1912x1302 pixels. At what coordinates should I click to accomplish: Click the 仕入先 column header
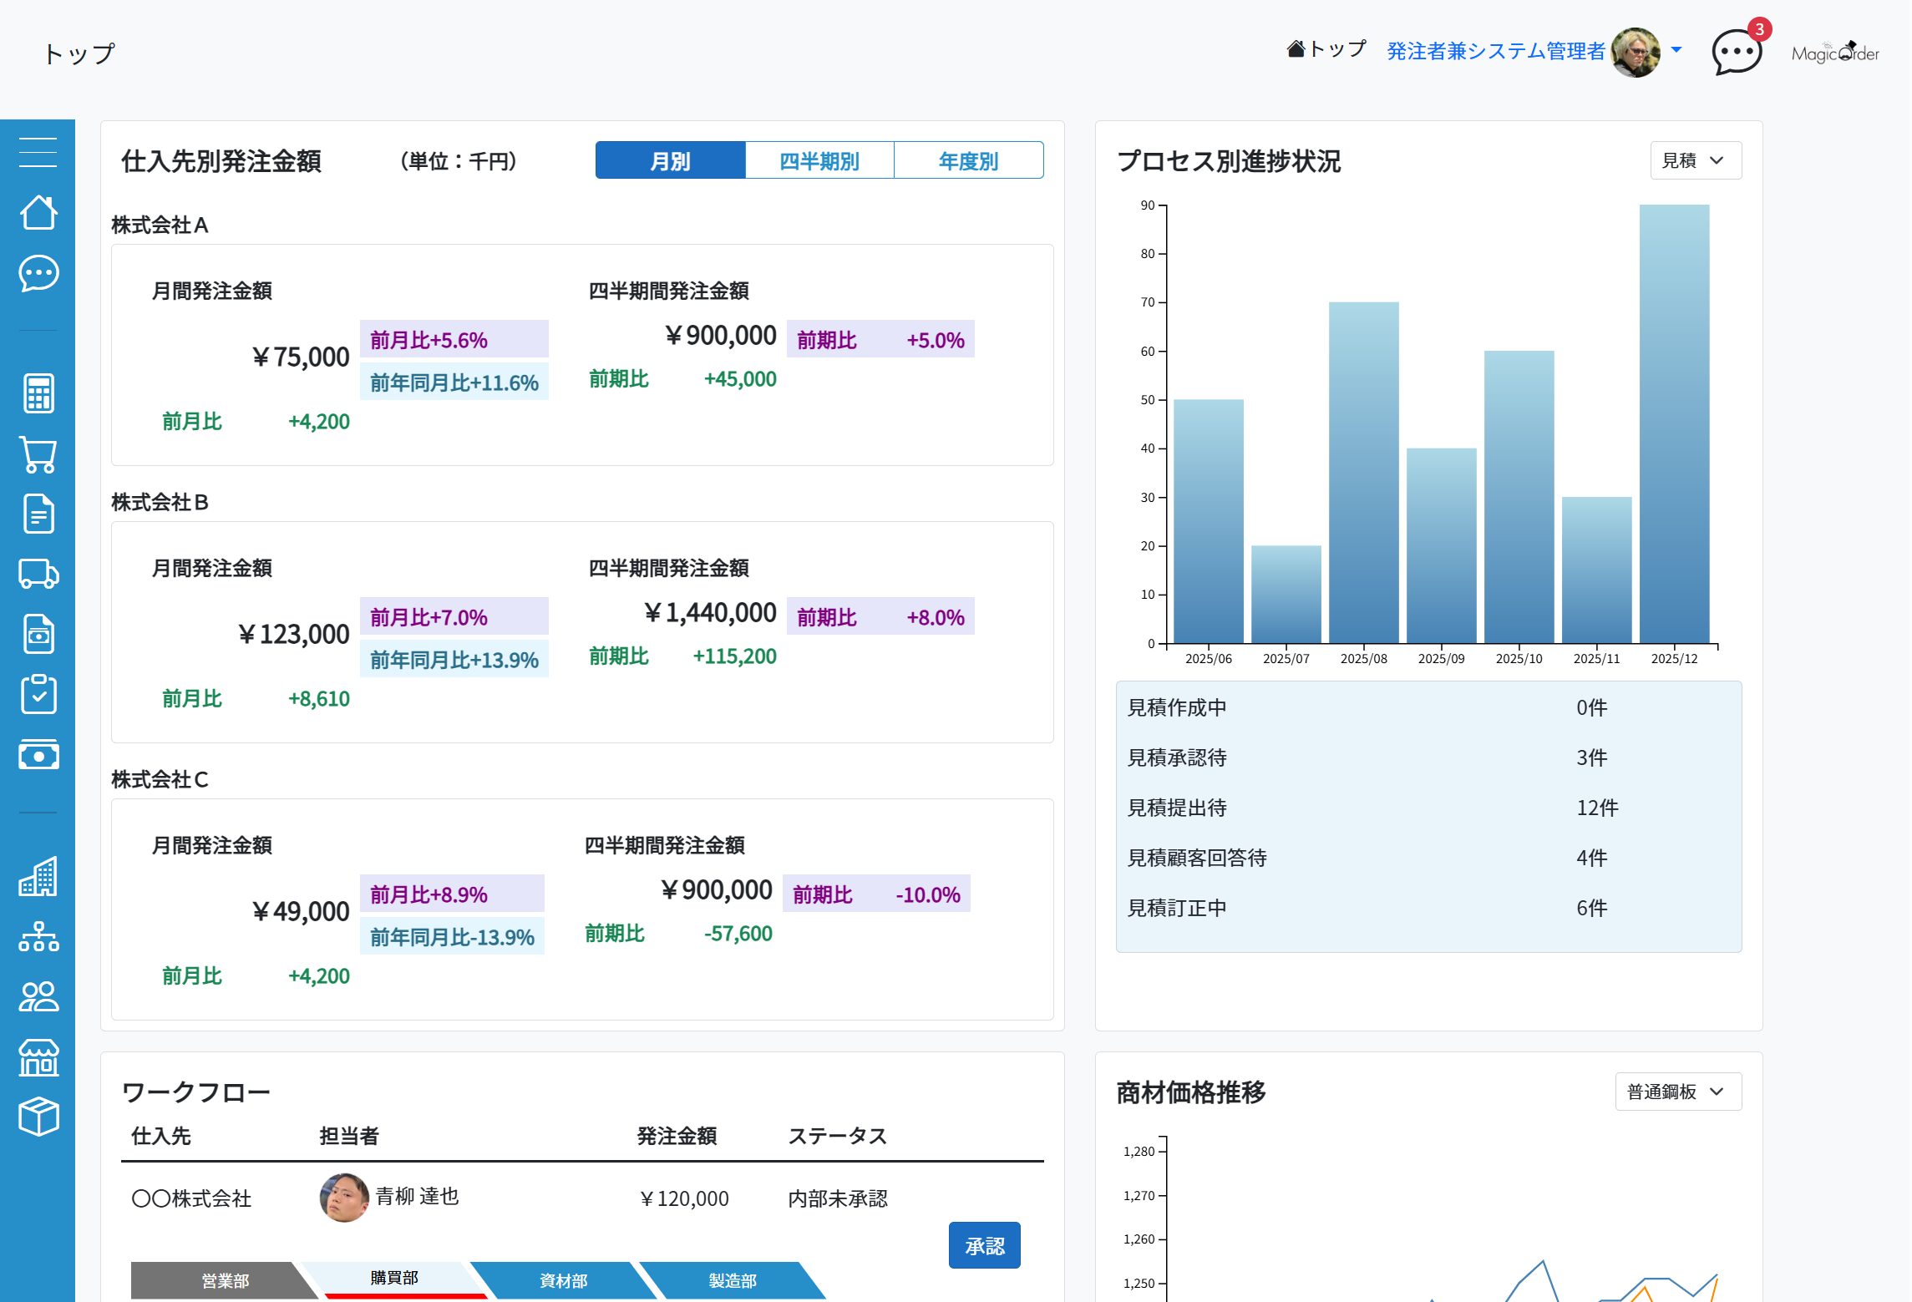[x=161, y=1135]
